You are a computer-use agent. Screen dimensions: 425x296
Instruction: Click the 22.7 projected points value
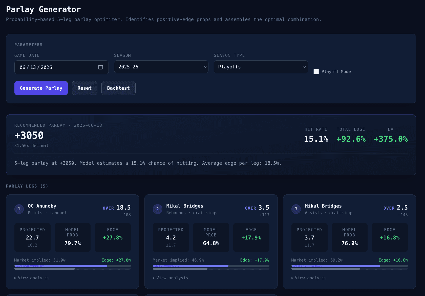[x=32, y=238]
